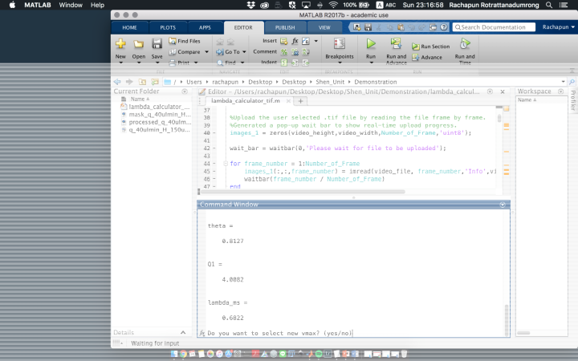Open the Window menu in macOS menu bar
Image resolution: width=578 pixels, height=361 pixels.
click(x=71, y=5)
